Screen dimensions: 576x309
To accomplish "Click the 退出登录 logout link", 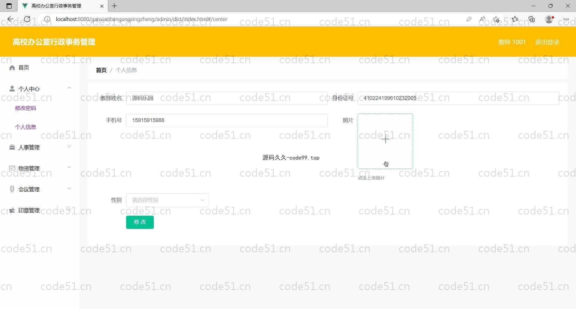I will [547, 42].
